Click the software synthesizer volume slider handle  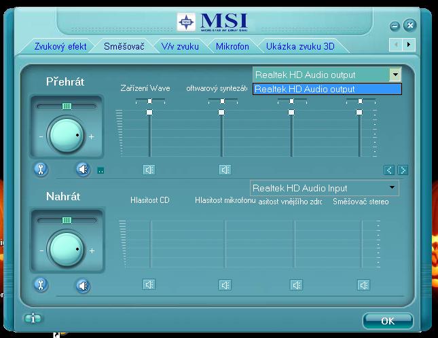coord(221,112)
